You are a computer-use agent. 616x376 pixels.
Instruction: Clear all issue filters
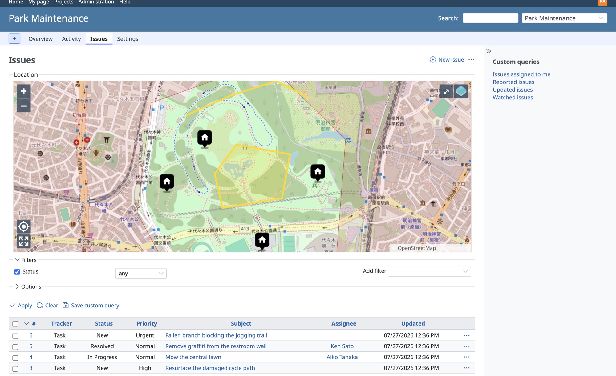click(47, 306)
